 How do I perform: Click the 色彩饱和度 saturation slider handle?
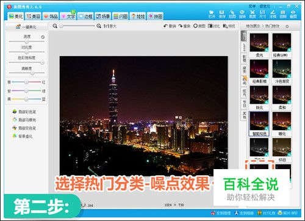click(x=42, y=62)
